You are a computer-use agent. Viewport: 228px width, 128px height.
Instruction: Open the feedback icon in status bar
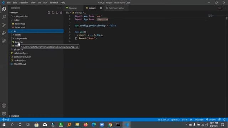point(219,119)
